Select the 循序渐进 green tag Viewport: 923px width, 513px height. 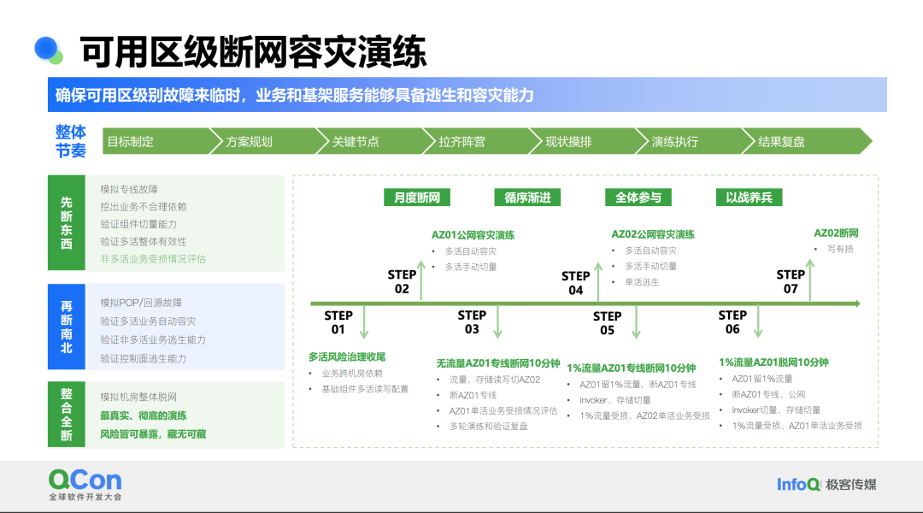[x=527, y=198]
